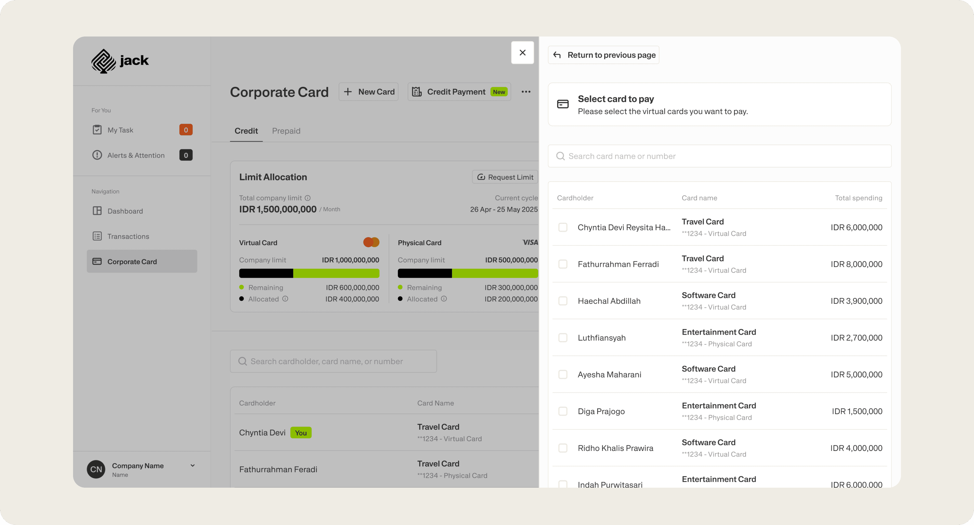Click the three-dot more options icon
Image resolution: width=974 pixels, height=525 pixels.
526,91
